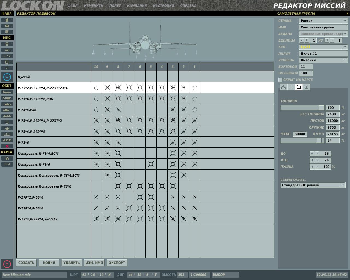Expand the УРОВЕНЬ skill dropdown

click(345, 60)
